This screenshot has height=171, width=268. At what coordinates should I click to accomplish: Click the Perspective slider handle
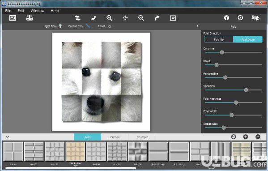point(225,77)
